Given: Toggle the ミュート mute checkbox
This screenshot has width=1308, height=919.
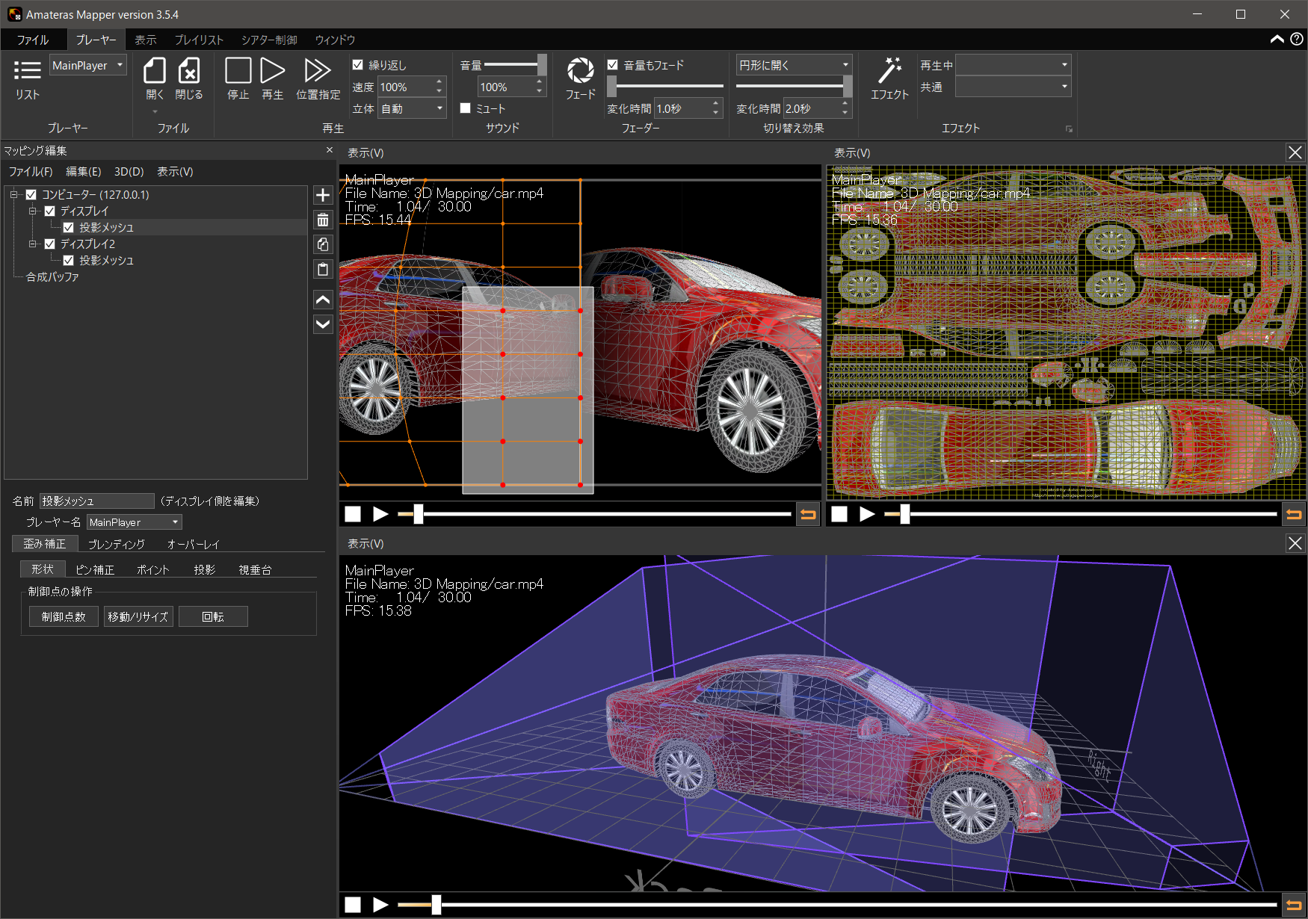Looking at the screenshot, I should coord(465,108).
